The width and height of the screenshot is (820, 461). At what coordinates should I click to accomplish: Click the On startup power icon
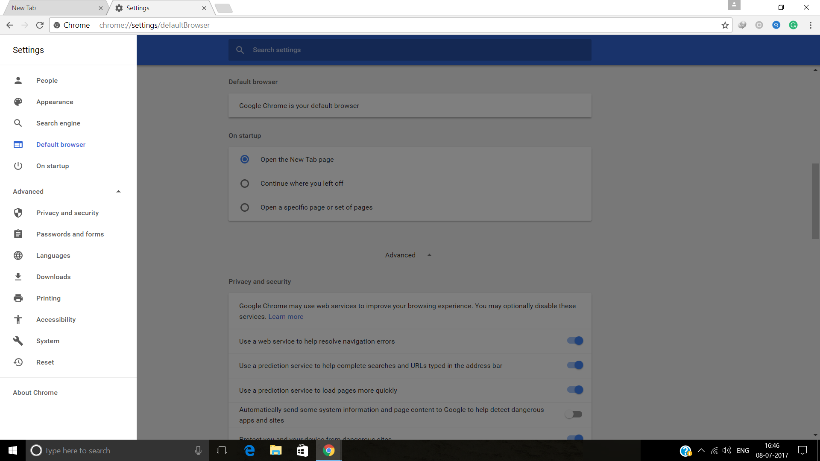(x=18, y=166)
